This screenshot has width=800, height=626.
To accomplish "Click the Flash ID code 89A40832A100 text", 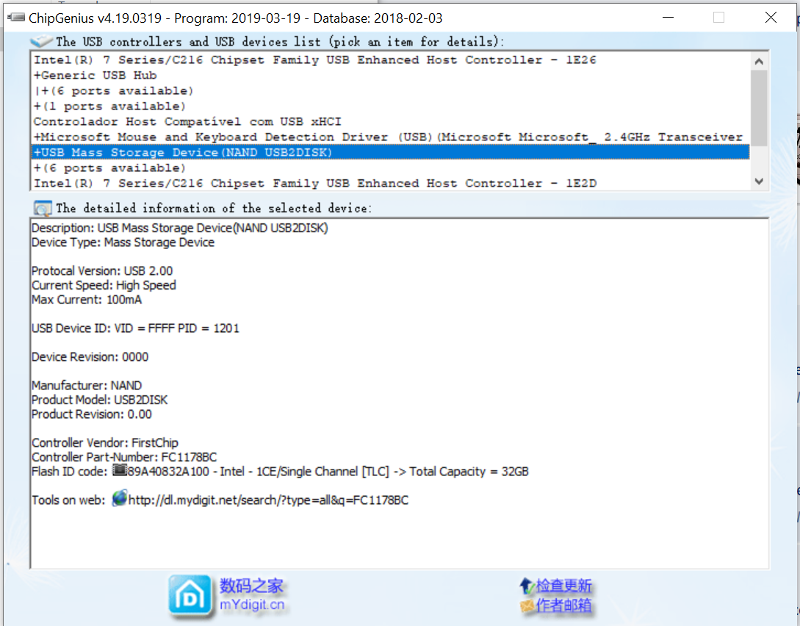I will [x=168, y=472].
